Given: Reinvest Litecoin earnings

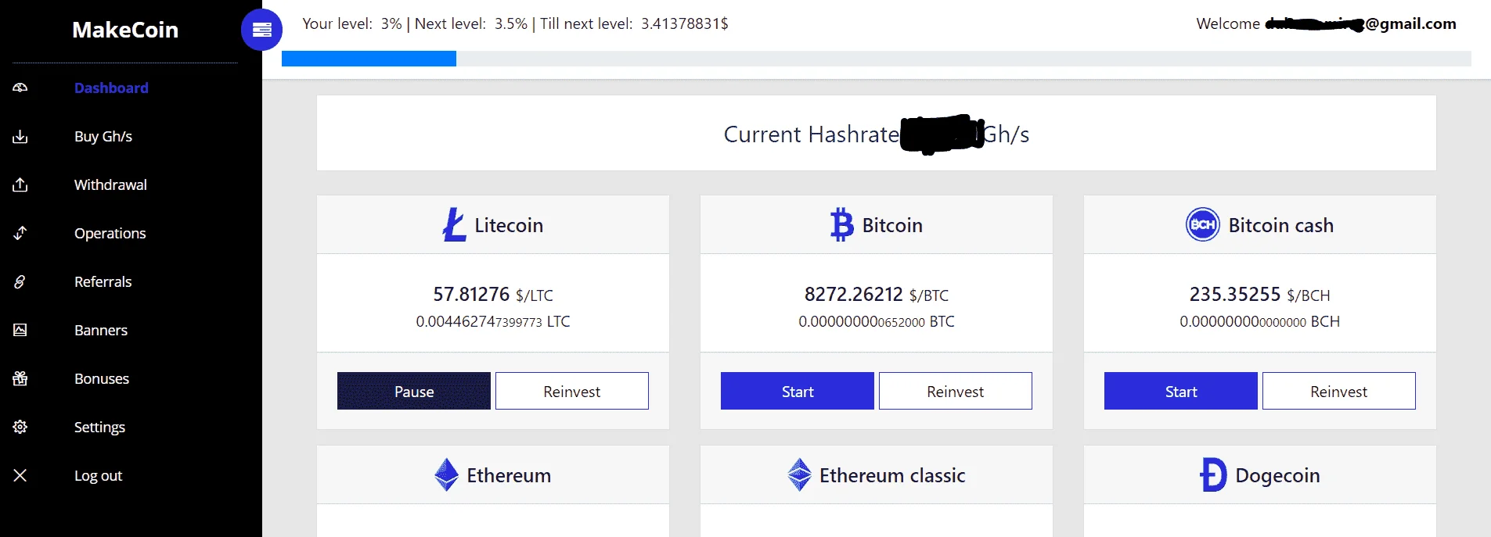Looking at the screenshot, I should 572,391.
